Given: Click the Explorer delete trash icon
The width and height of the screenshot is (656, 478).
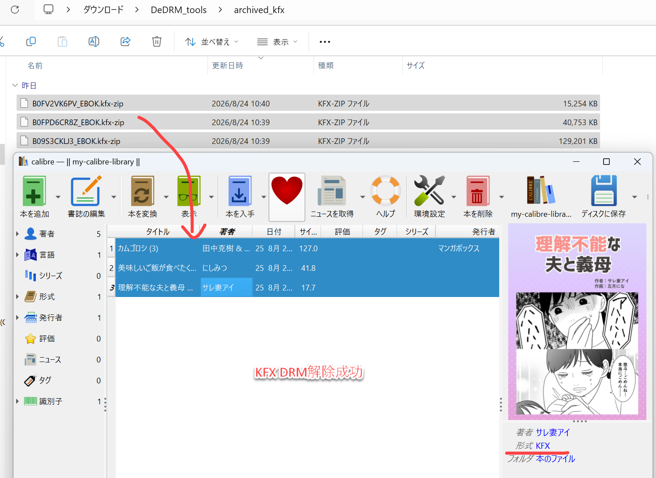Looking at the screenshot, I should point(157,41).
